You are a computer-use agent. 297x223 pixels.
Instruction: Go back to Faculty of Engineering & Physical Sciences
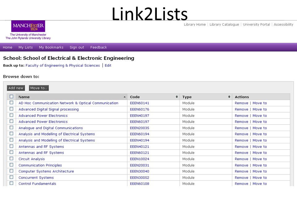pos(63,65)
